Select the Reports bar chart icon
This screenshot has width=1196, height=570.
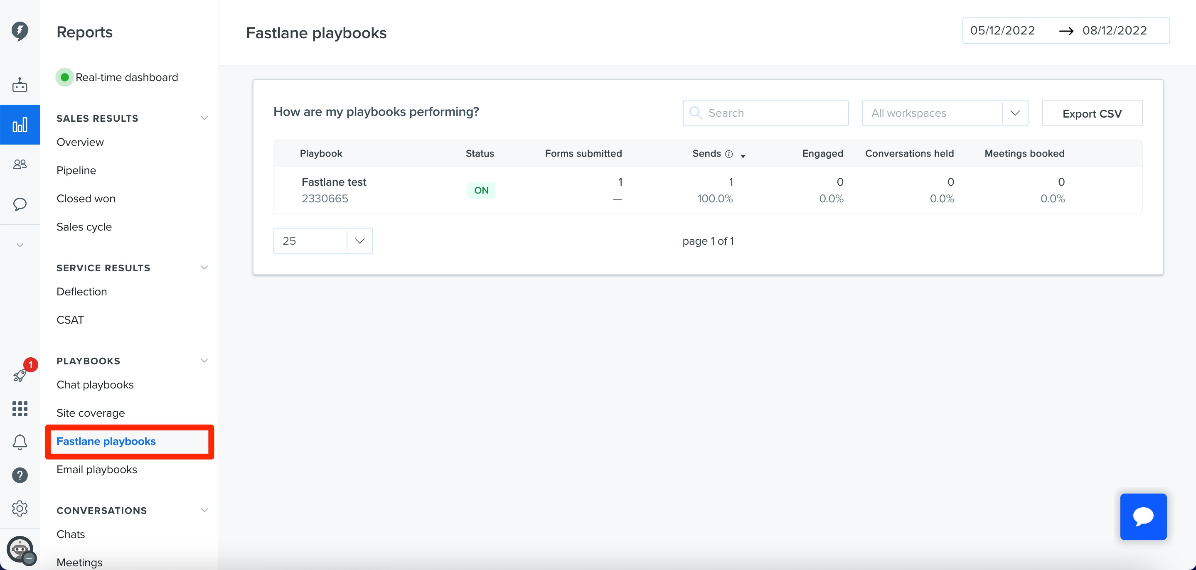20,124
